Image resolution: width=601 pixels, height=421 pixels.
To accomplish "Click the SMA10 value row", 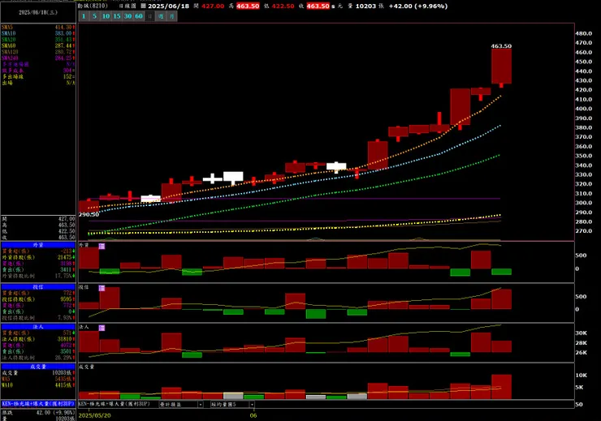I will coord(38,33).
